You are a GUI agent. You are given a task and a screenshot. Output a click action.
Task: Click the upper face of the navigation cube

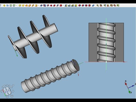click(x=6, y=89)
